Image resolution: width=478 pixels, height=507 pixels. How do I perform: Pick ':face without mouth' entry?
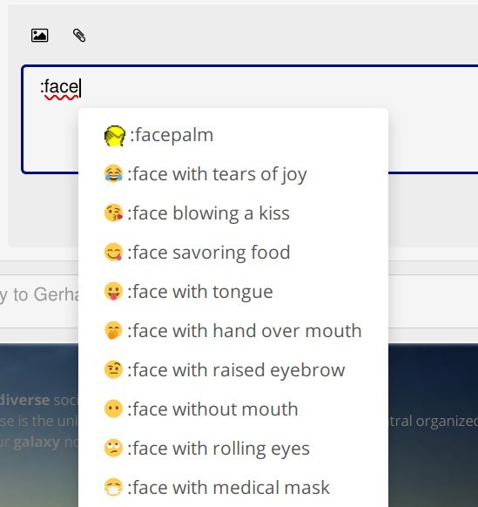coord(233,409)
